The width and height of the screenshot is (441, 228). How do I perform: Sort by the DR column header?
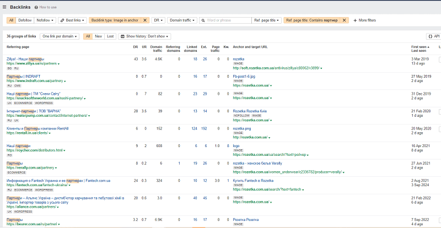(x=135, y=47)
